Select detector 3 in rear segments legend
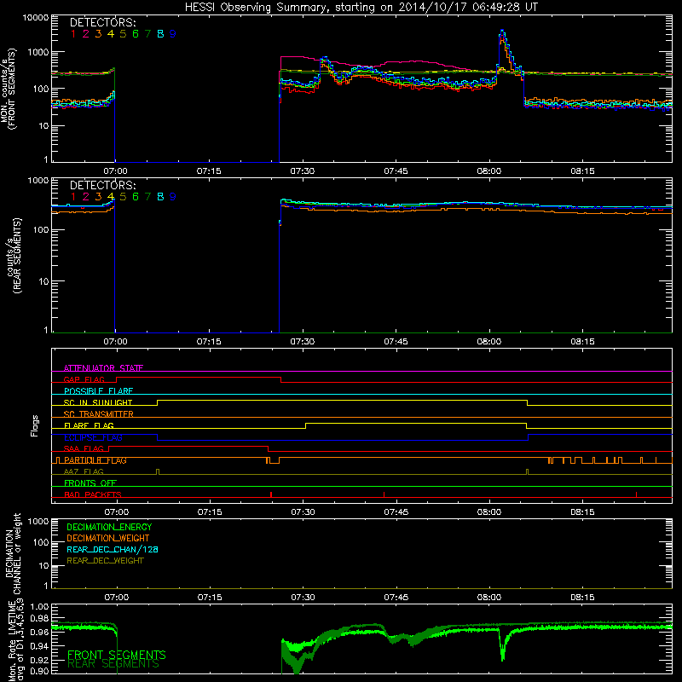The width and height of the screenshot is (682, 682). pyautogui.click(x=98, y=197)
